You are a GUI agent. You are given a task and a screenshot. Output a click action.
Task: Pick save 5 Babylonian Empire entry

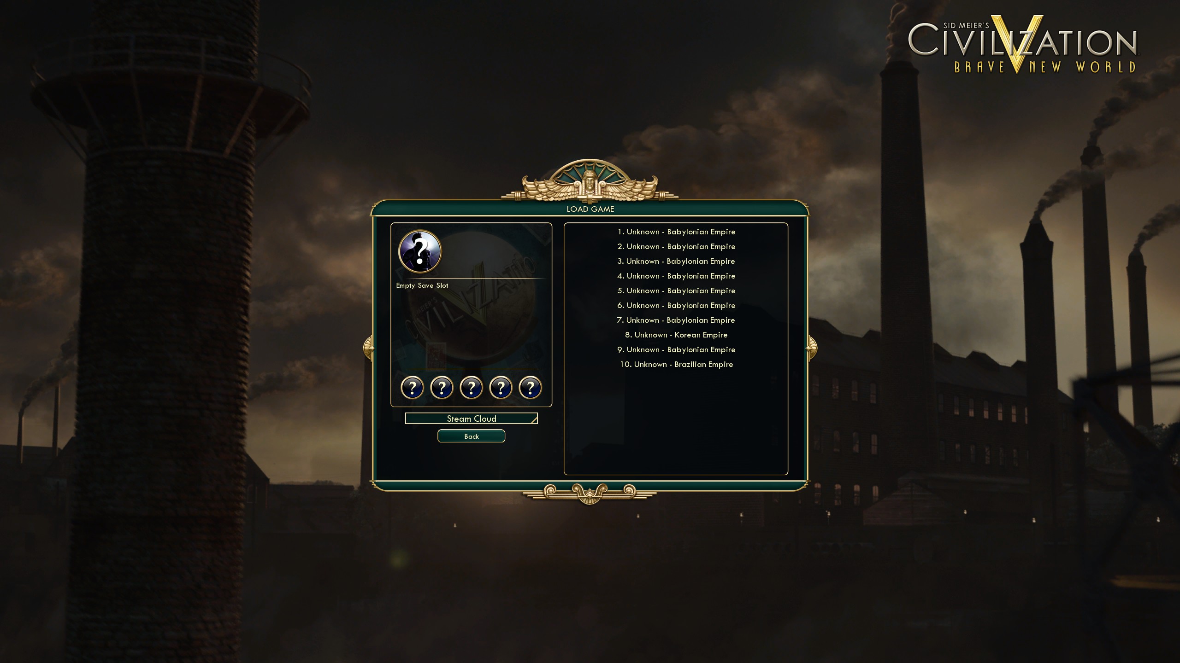676,291
